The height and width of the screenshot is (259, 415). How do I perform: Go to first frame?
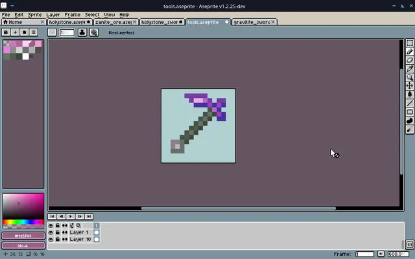52,216
